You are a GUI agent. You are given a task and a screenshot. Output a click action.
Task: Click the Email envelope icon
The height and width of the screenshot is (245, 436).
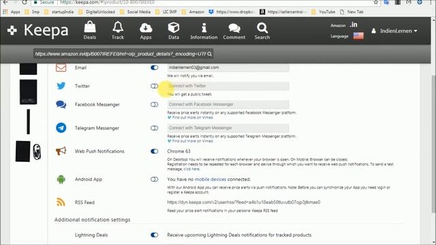point(61,67)
